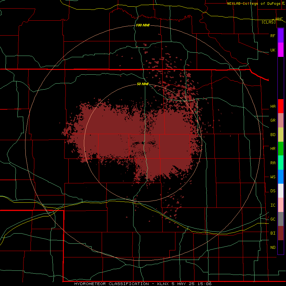Click the WS legend label
This screenshot has width=286, height=286.
(273, 177)
